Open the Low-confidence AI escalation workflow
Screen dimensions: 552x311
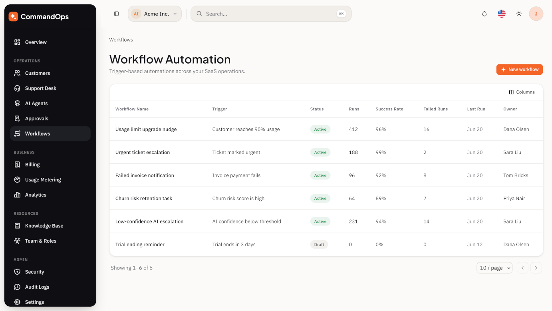(149, 221)
